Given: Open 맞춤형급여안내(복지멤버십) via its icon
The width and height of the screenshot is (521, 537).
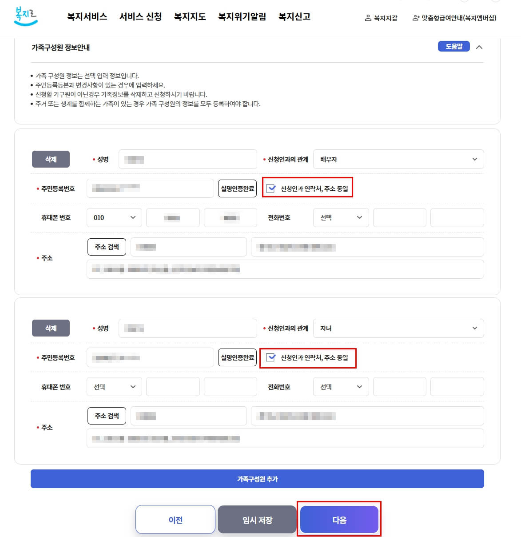Looking at the screenshot, I should pyautogui.click(x=415, y=19).
